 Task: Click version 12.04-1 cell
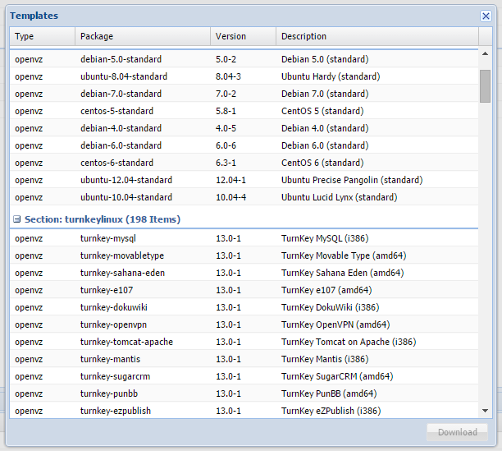(230, 180)
